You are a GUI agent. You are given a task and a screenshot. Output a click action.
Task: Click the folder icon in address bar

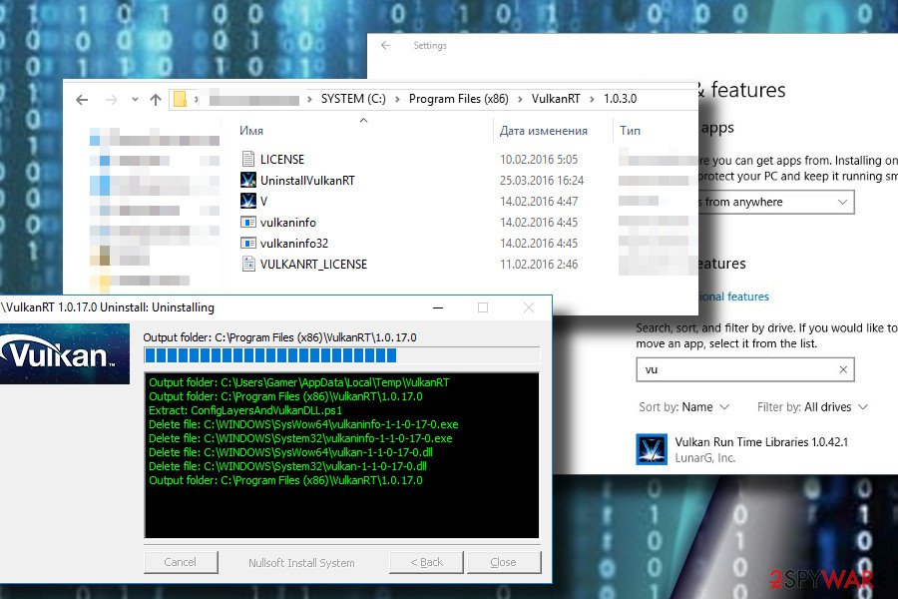pos(180,99)
